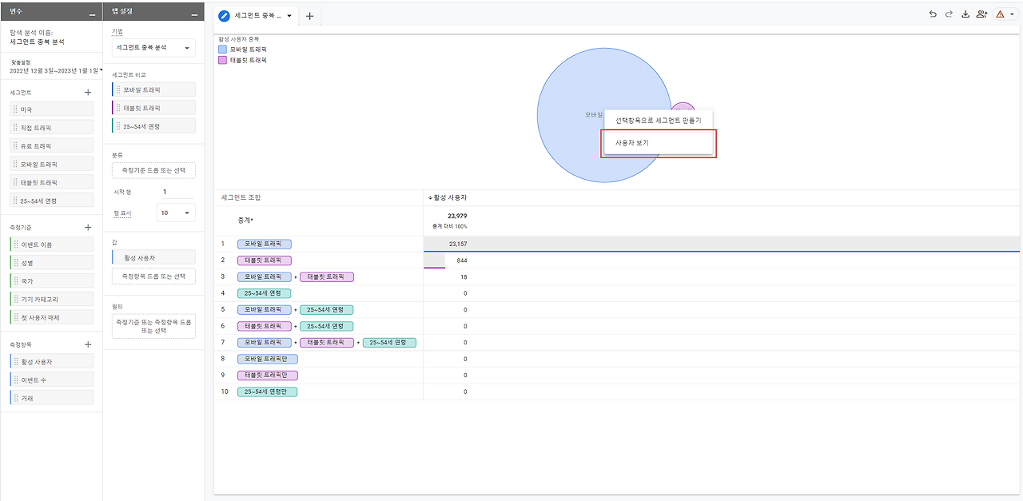
Task: Download the exploration data
Action: [x=965, y=14]
